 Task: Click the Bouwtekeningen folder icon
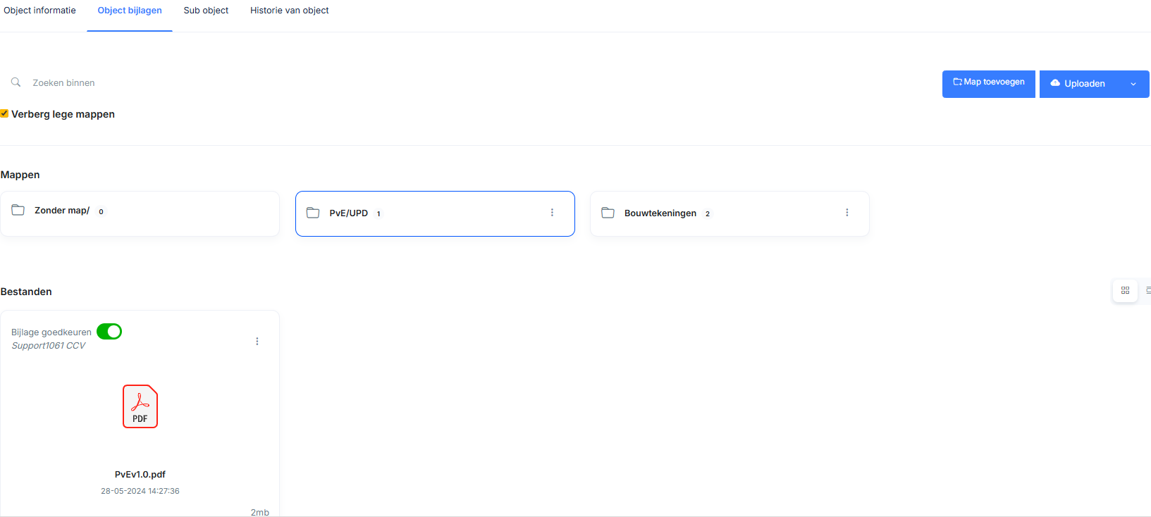608,213
